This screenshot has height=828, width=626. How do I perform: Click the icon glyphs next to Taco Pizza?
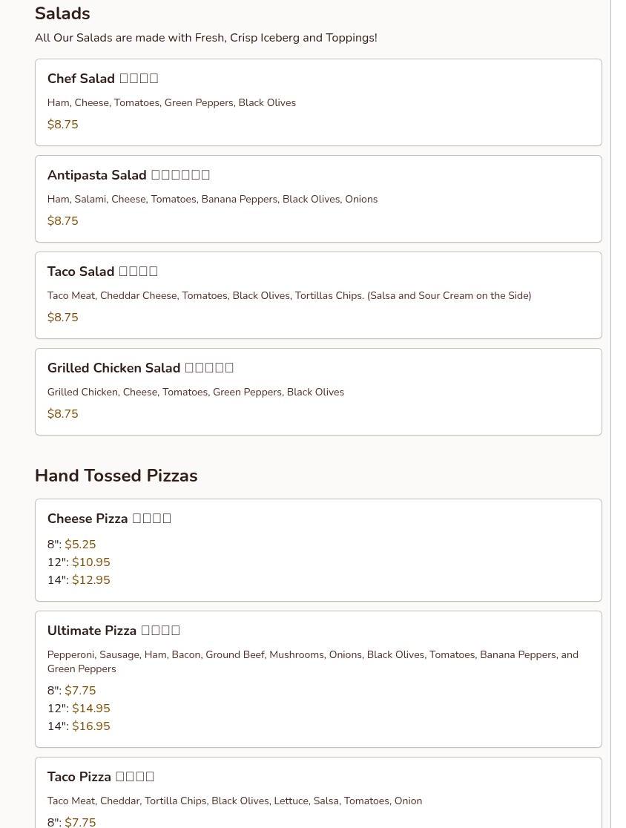[135, 777]
